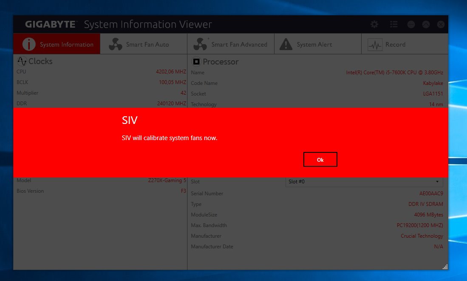The image size is (467, 281).
Task: Click Ok in the SIV calibration dialog
Action: [x=320, y=160]
